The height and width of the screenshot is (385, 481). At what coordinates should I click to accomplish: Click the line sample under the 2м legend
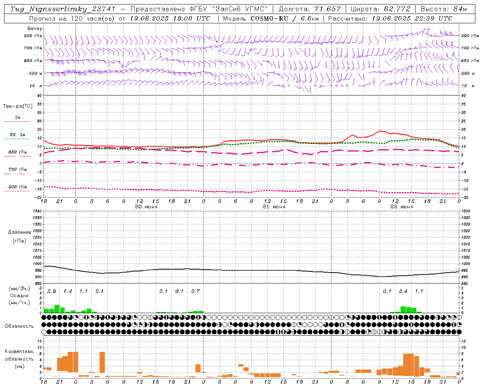pos(17,121)
